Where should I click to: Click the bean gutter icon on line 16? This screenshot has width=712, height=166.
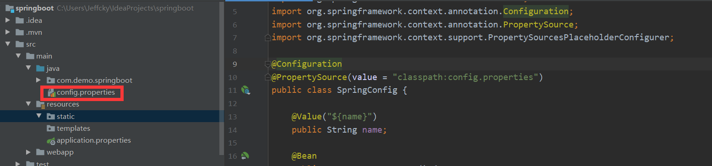(x=245, y=156)
